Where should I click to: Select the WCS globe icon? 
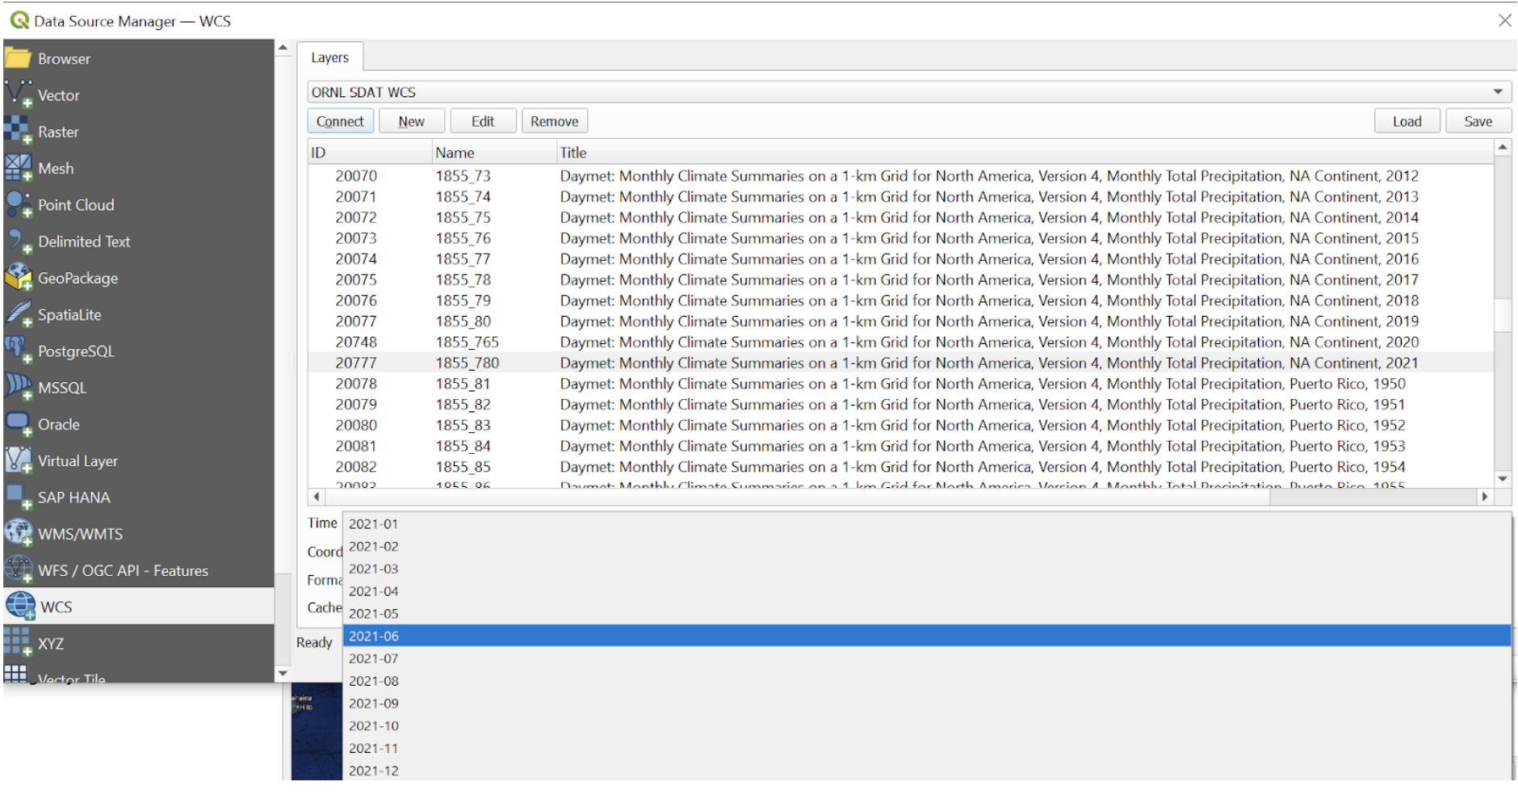tap(20, 606)
